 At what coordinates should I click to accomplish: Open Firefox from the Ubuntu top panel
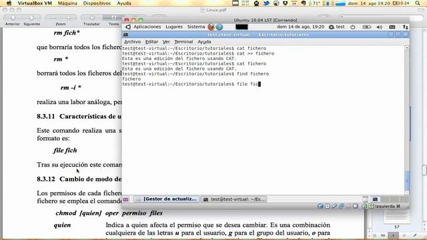(x=211, y=27)
